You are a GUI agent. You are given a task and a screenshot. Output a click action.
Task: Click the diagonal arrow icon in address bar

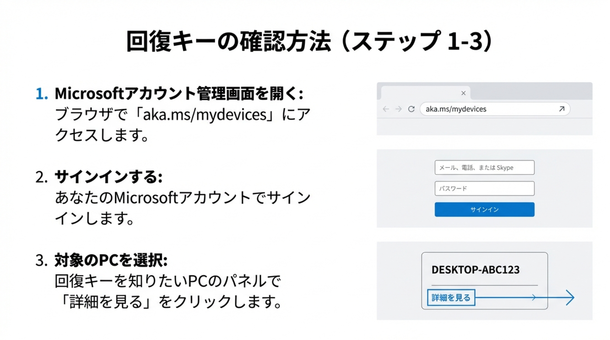562,109
